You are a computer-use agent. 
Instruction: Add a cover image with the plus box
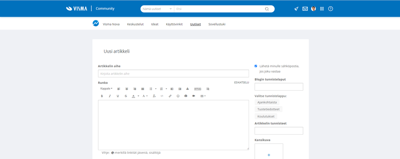[269, 151]
